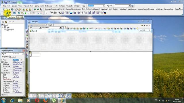Select Form1 in Object TreeView

click(x=6, y=25)
